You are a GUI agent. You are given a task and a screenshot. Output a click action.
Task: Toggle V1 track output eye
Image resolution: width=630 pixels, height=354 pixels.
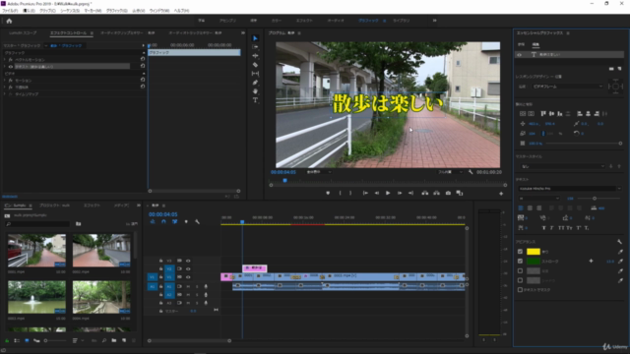click(188, 277)
